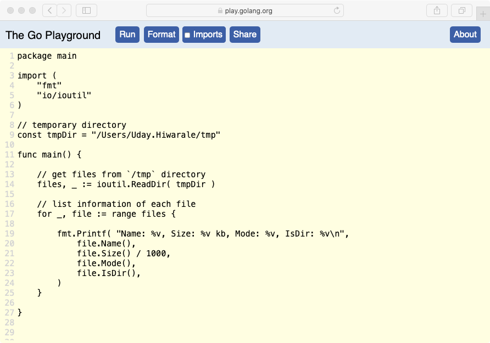The width and height of the screenshot is (490, 343).
Task: Reload the page with the refresh icon
Action: tap(337, 10)
